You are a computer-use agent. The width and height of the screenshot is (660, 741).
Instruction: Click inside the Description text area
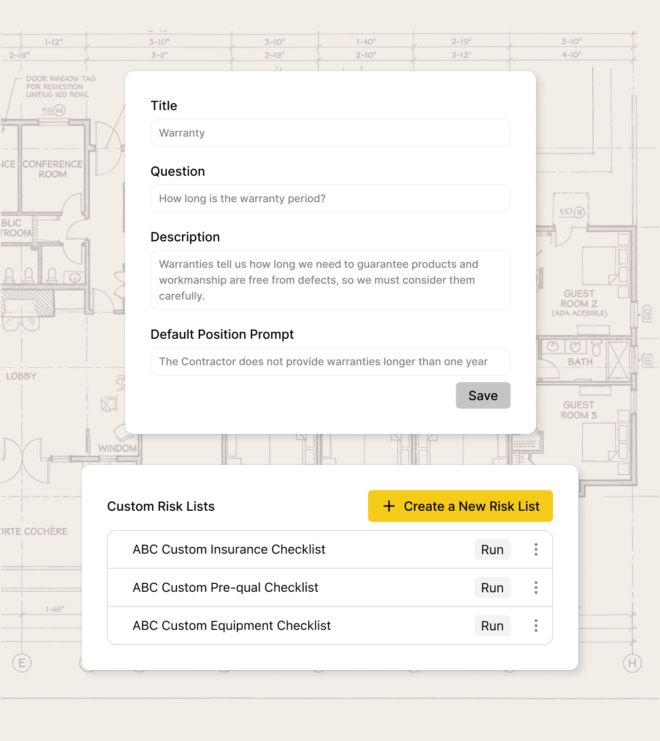point(330,280)
